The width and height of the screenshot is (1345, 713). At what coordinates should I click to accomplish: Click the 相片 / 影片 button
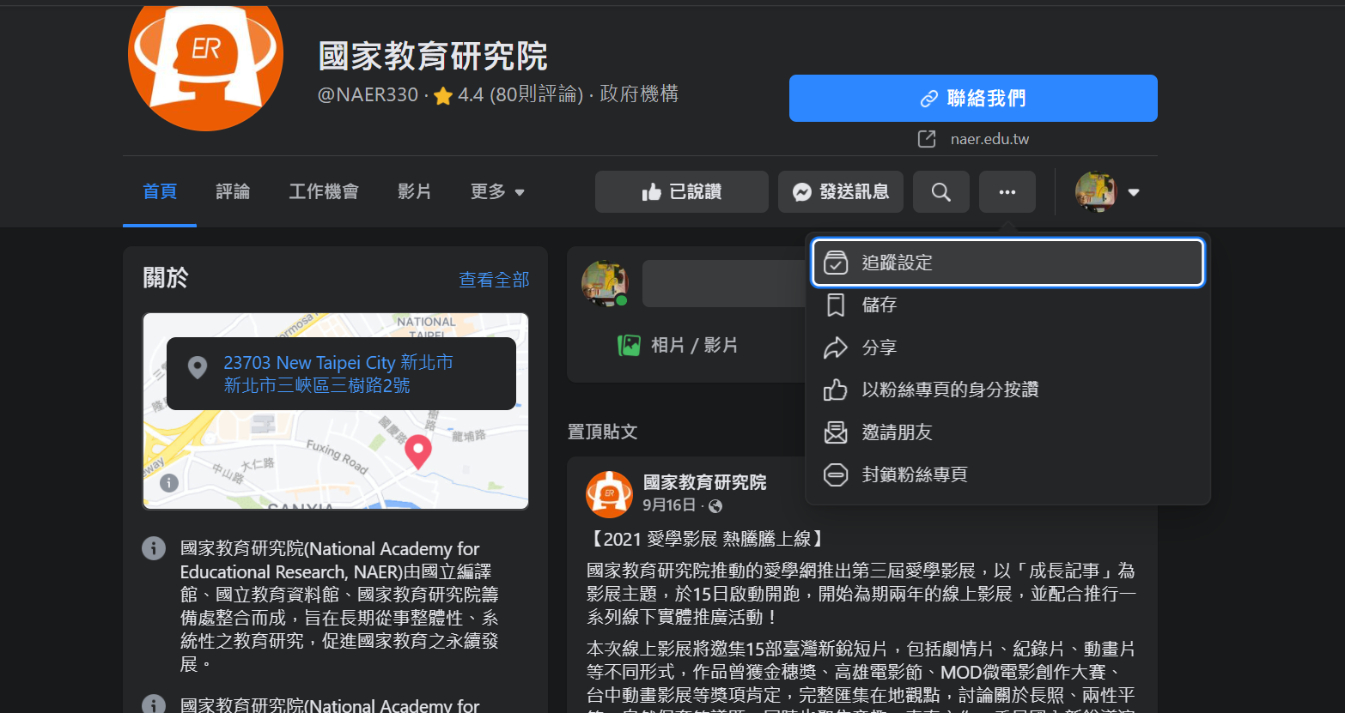(678, 346)
